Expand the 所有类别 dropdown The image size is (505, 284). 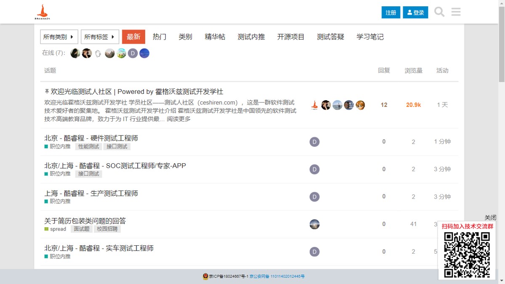click(59, 37)
